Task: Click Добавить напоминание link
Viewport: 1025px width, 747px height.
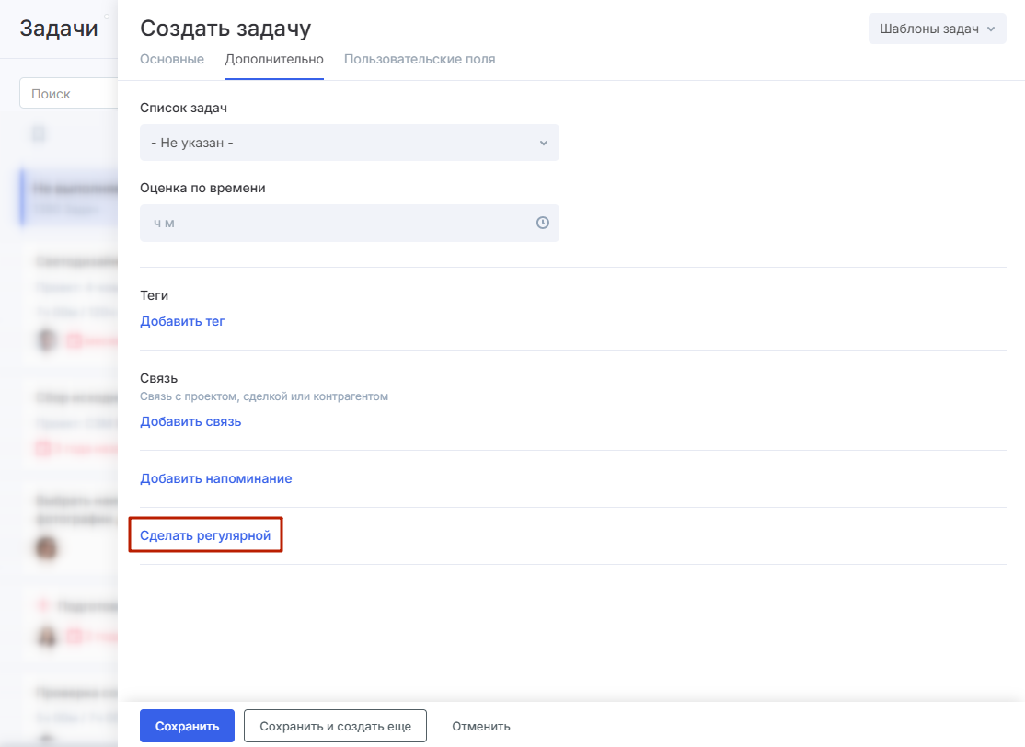Action: point(215,479)
